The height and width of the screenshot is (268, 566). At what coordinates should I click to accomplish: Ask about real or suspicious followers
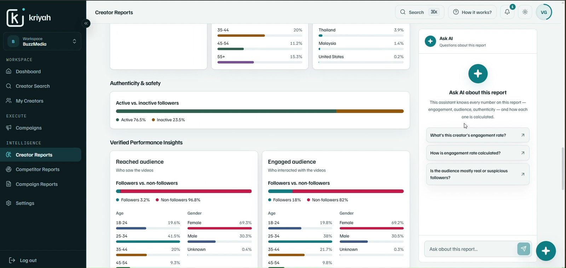pos(478,174)
